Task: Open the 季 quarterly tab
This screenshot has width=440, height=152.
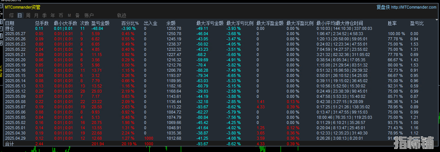Action: (x=45, y=15)
